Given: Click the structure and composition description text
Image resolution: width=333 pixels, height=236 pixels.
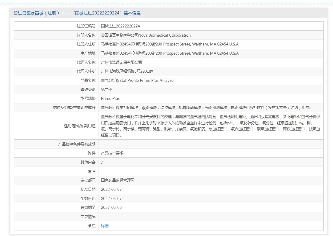Looking at the screenshot, I should tap(206, 108).
